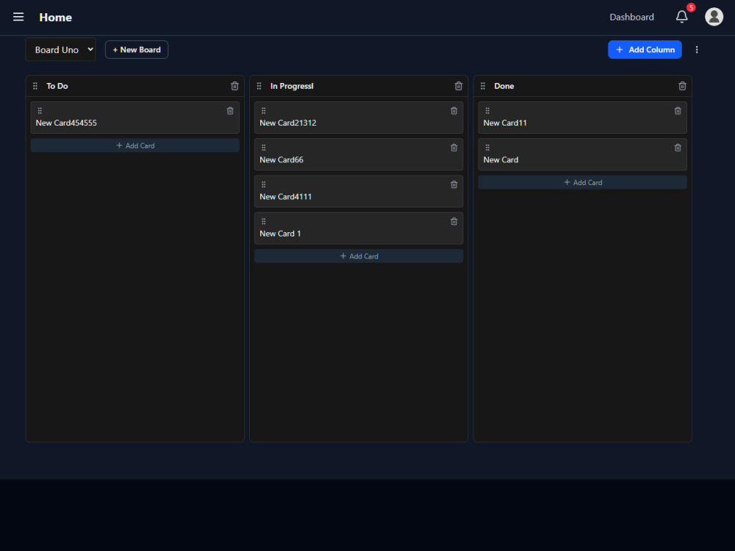Delete the In Progressl column
Image resolution: width=735 pixels, height=551 pixels.
click(459, 86)
